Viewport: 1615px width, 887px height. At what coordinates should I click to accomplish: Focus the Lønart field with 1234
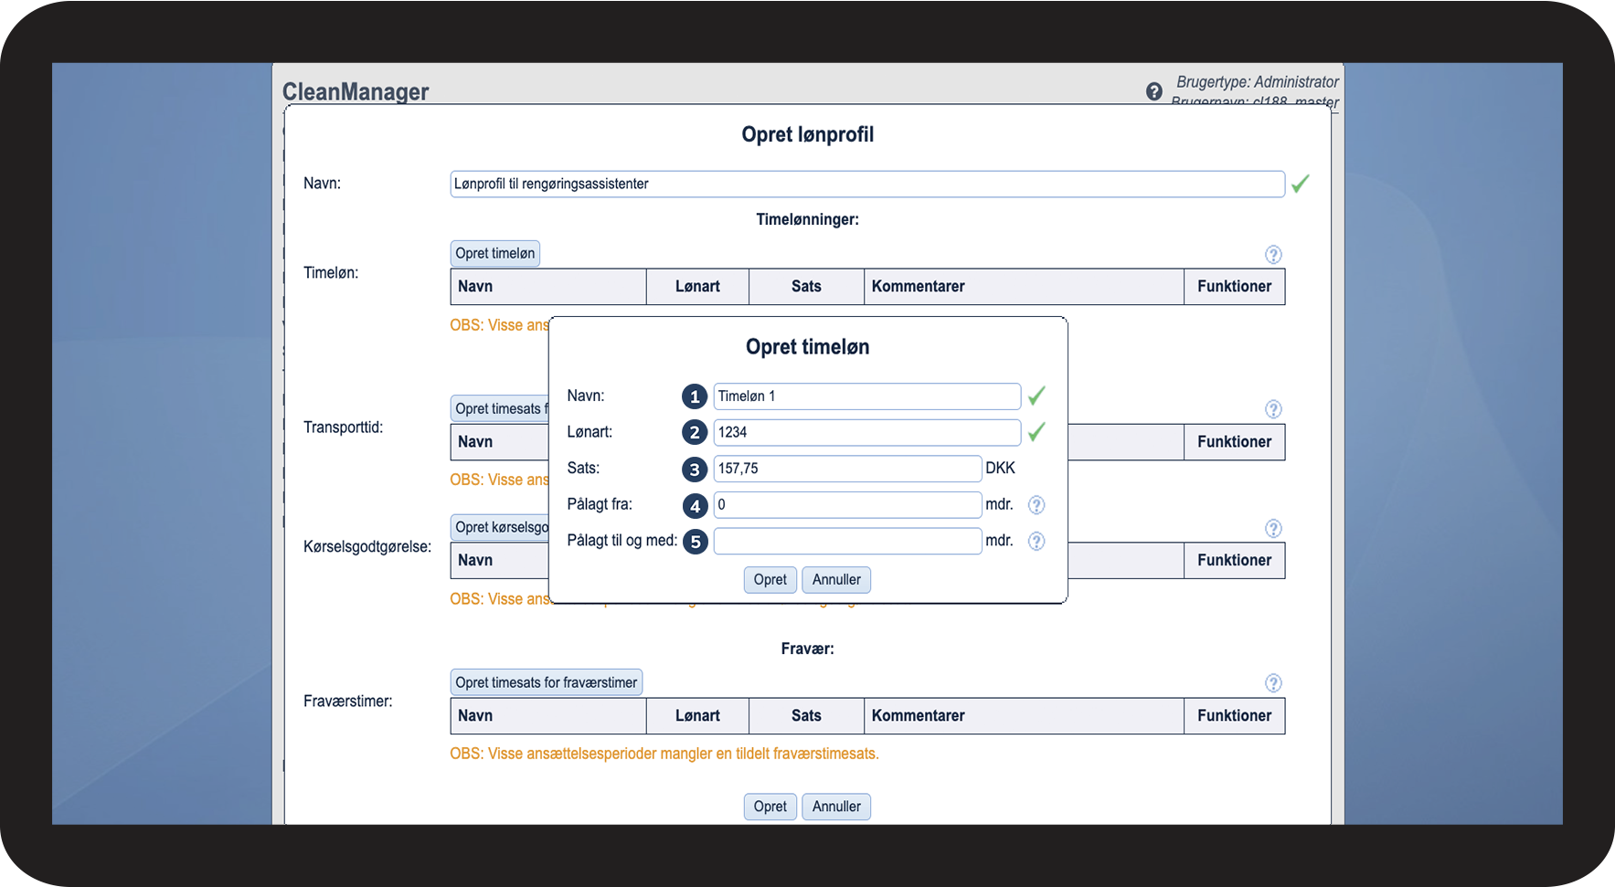pyautogui.click(x=866, y=432)
